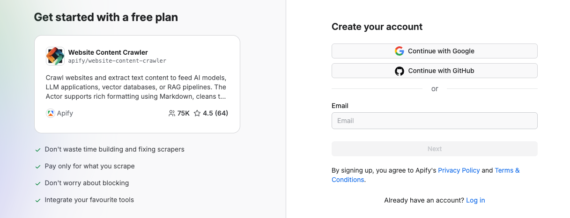Viewport: 570px width, 218px height.
Task: Click the Apify logo beside the author name
Action: [51, 113]
